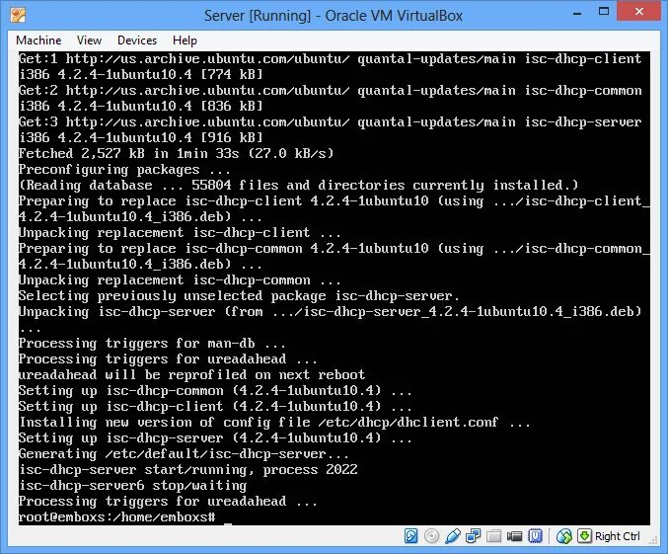Click 'Selecting previously unselected package' line

(239, 296)
